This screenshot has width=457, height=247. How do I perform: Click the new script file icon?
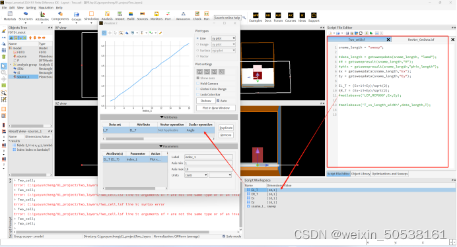point(330,34)
